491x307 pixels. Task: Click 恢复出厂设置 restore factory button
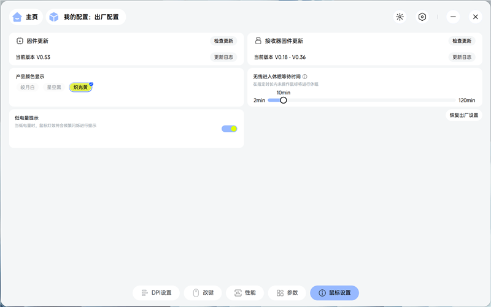pos(464,115)
